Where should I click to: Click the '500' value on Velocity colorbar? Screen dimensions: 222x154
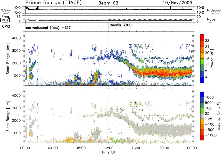[x=208, y=103]
